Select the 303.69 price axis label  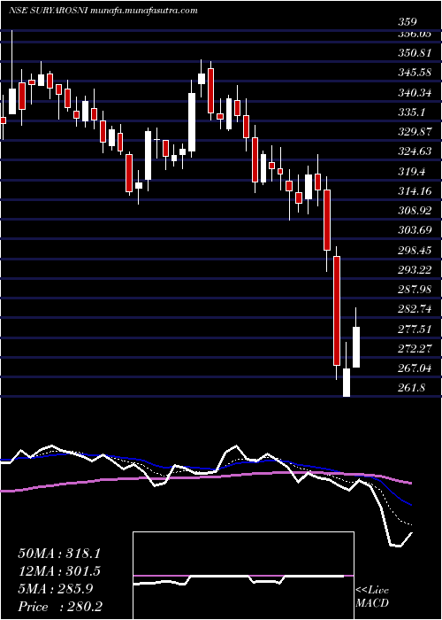tap(414, 230)
